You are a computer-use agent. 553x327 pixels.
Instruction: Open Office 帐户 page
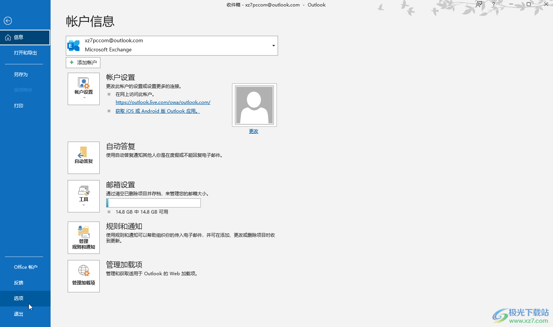click(25, 267)
